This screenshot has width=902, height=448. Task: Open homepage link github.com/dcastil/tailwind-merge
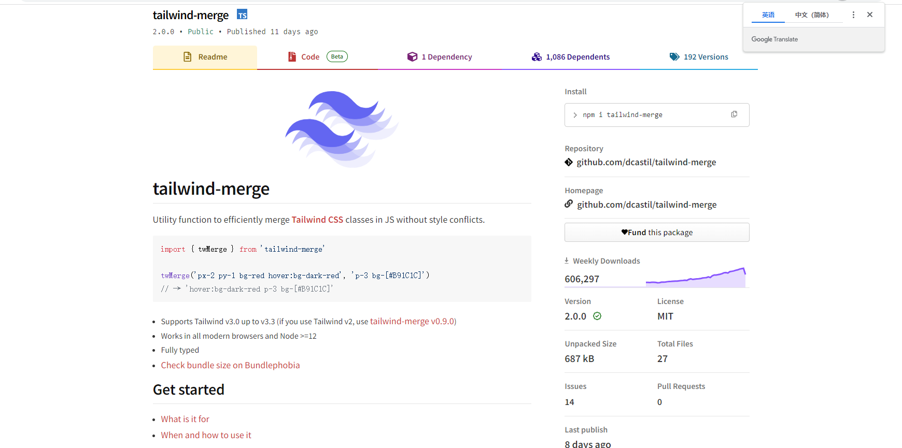click(647, 205)
